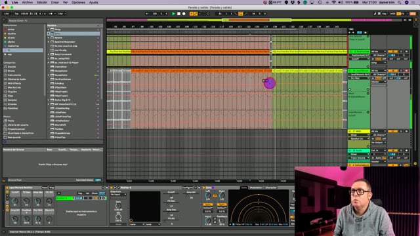The width and height of the screenshot is (420, 236).
Task: Expand the Reverb folder in browser
Action: click(49, 38)
